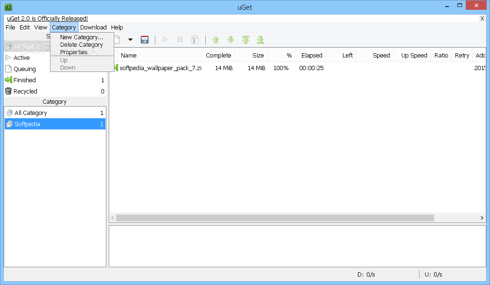
Task: Sort by % column header
Action: (x=281, y=56)
